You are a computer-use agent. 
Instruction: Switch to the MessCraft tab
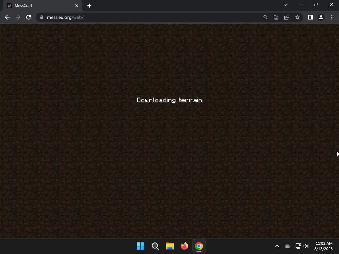coord(42,6)
